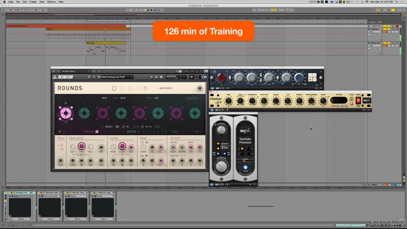This screenshot has height=229, width=407.
Task: Click the UAD logo on Neve toolbar
Action: [x=212, y=88]
